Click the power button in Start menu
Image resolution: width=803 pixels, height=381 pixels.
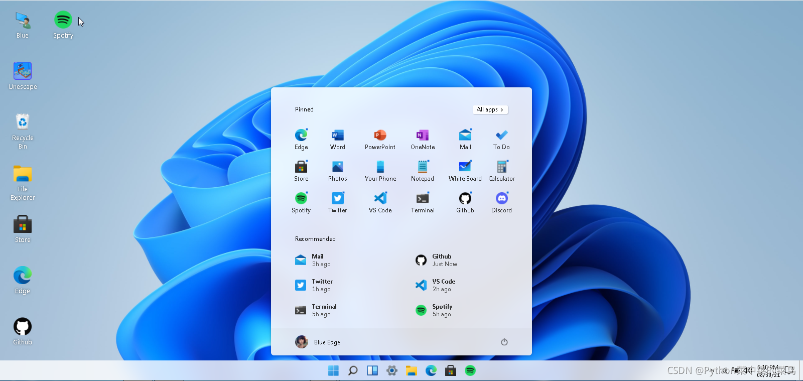point(504,342)
